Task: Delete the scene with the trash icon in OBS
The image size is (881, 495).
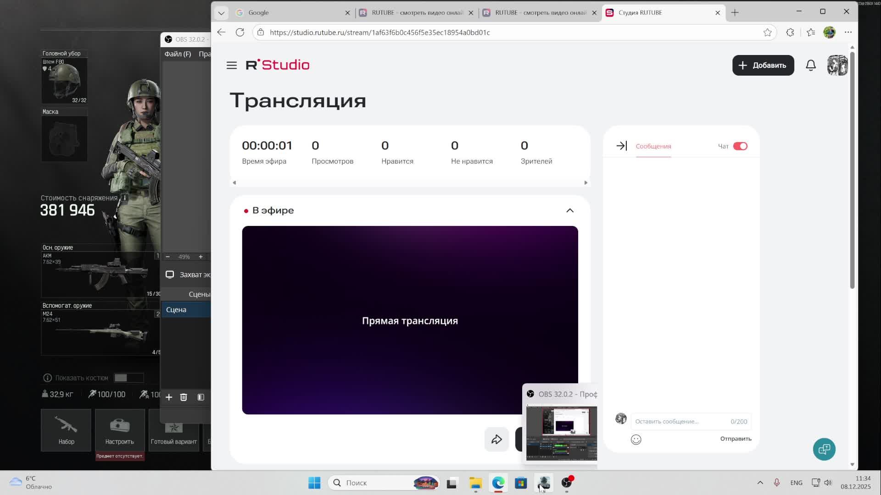Action: coord(184,397)
